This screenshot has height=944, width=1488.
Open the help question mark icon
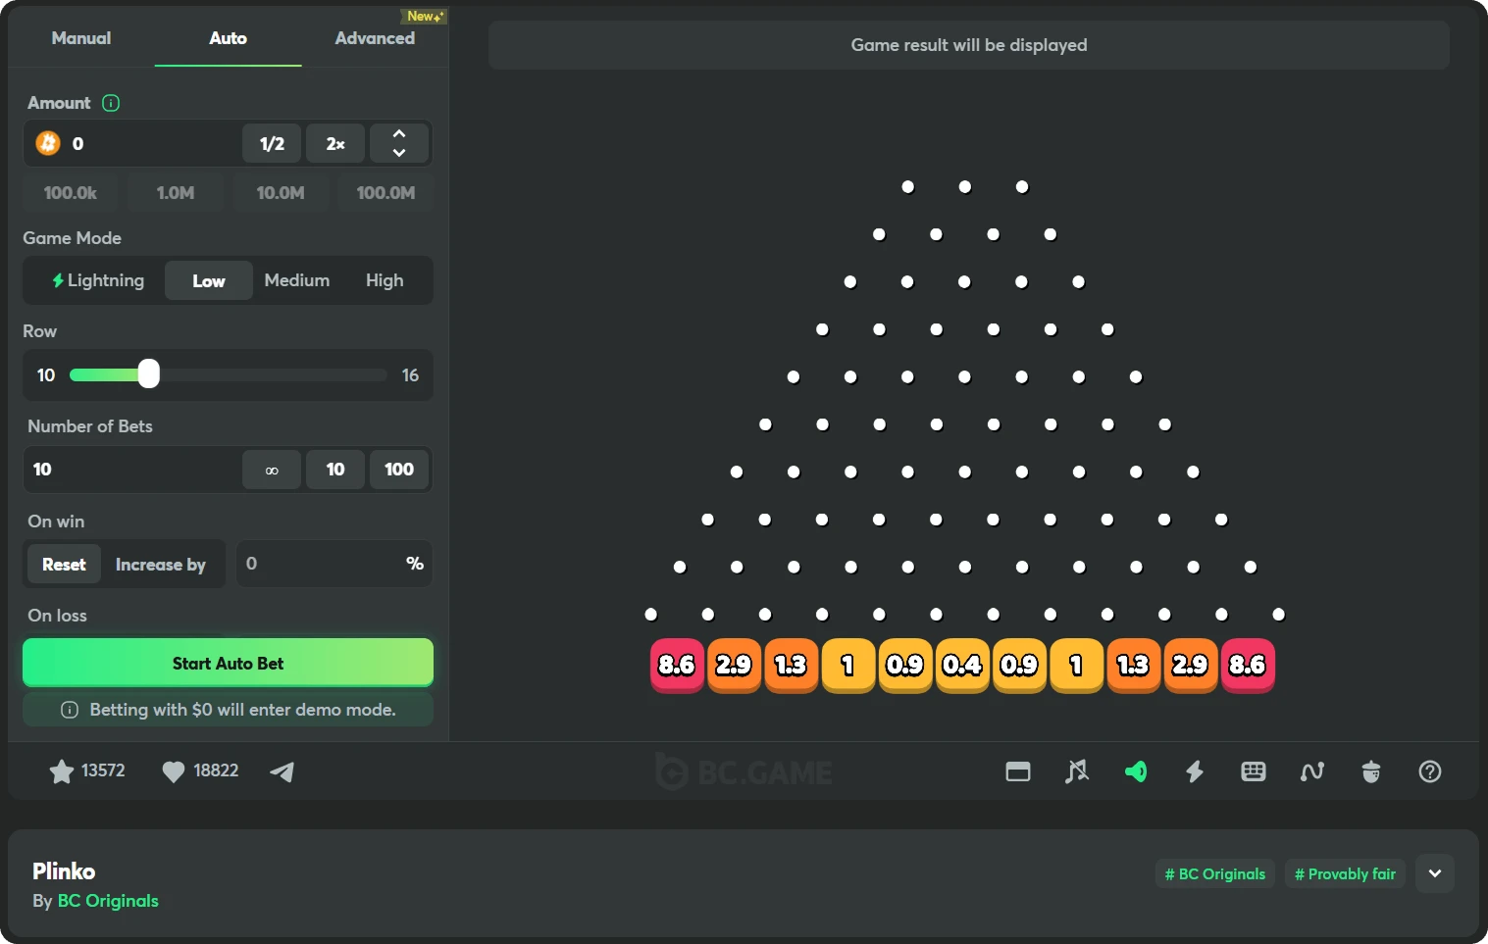coord(1430,771)
